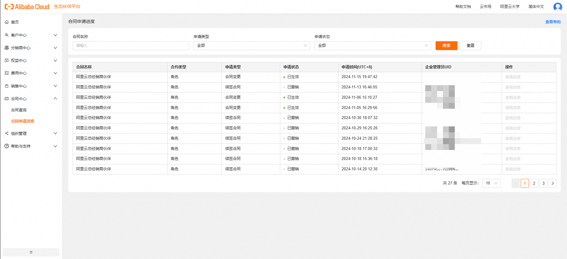Click 查看进度 for the 2024-11-15 row

tap(513, 77)
